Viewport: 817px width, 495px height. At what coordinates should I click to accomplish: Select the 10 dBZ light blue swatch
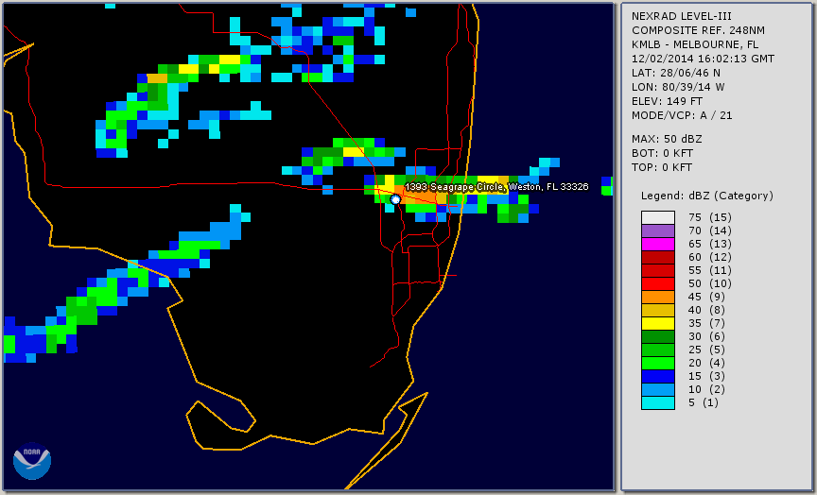point(657,390)
